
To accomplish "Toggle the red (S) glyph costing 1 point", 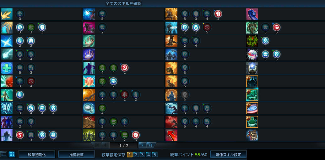I will click(x=20, y=135).
